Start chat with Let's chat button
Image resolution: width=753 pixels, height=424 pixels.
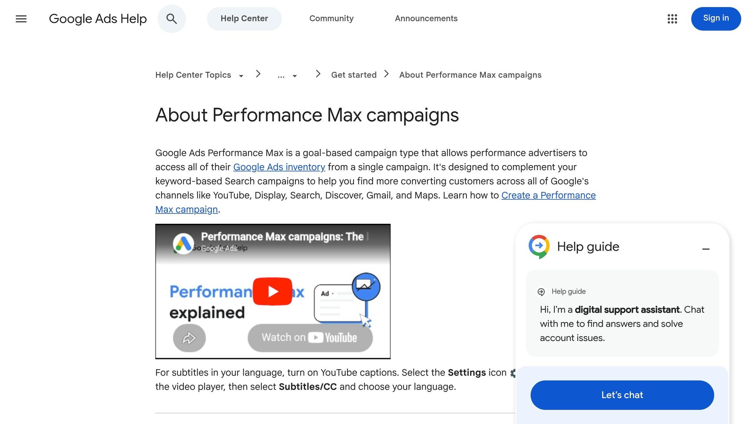tap(622, 395)
